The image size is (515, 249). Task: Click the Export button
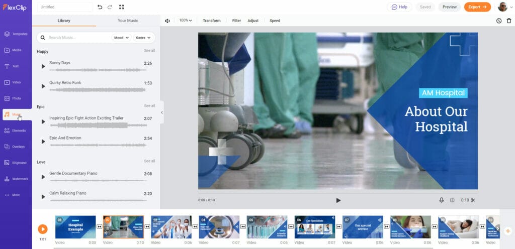(477, 7)
